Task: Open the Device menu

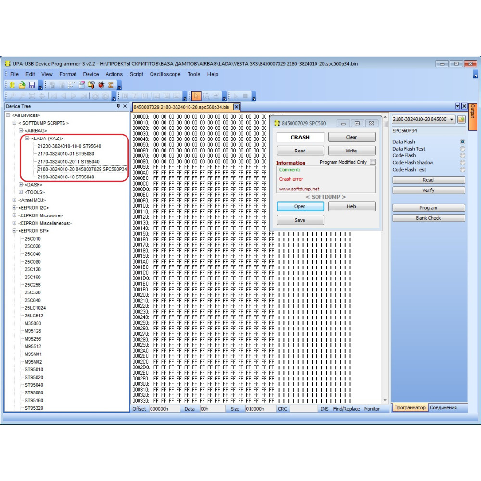Action: tap(91, 74)
